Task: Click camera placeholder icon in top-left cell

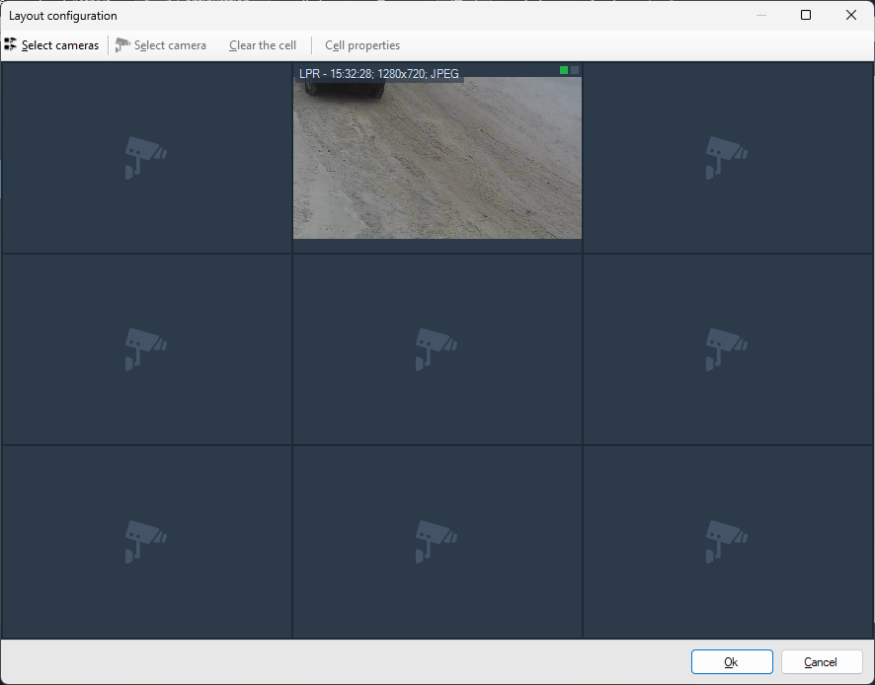Action: pos(145,158)
